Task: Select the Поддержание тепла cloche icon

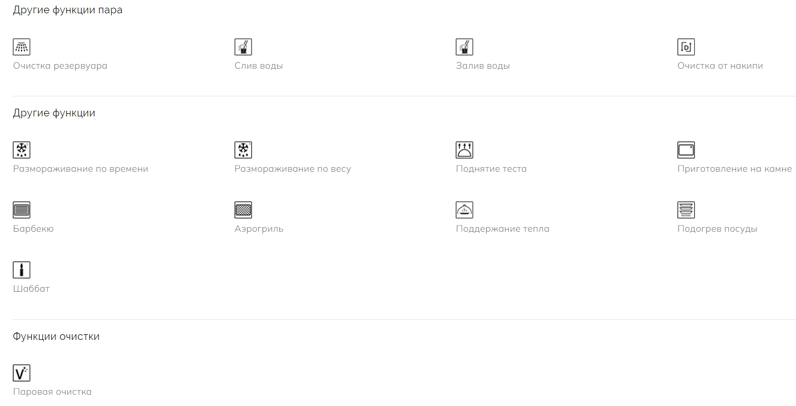Action: pyautogui.click(x=464, y=210)
